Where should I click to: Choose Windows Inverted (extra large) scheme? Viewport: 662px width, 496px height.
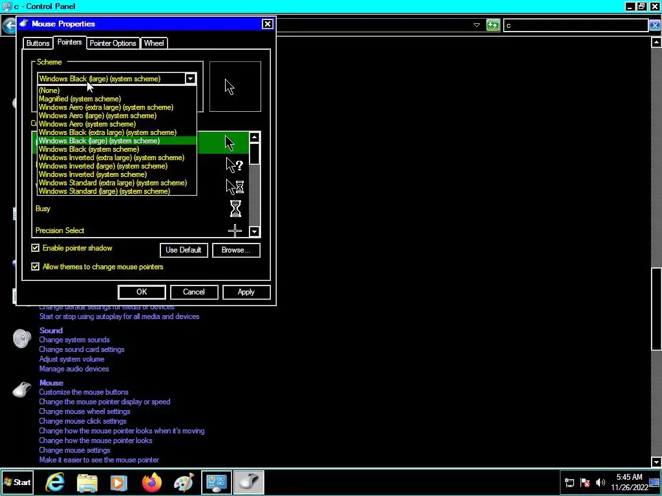coord(117,158)
